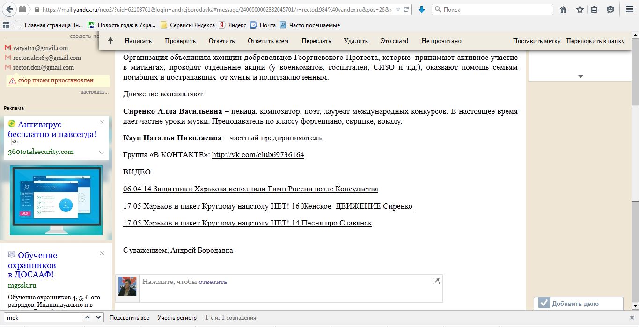This screenshot has width=639, height=327.
Task: Reload the page from the address bar
Action: [407, 9]
